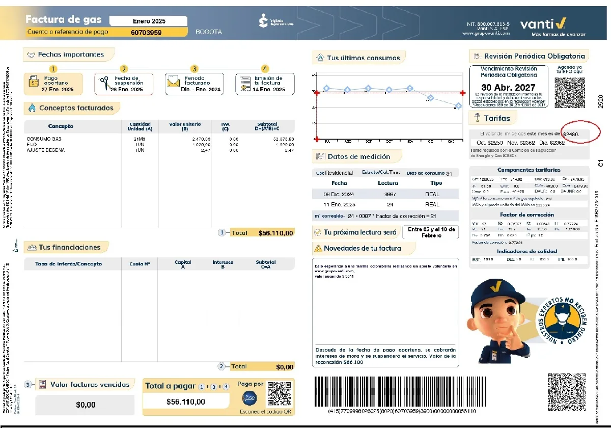The height and width of the screenshot is (428, 611).
Task: Click the payment reference number 60703959
Action: point(146,32)
